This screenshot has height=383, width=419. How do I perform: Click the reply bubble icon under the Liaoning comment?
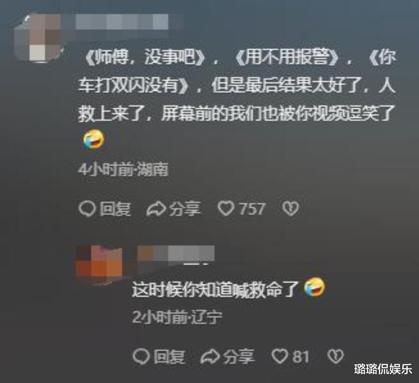coord(141,357)
